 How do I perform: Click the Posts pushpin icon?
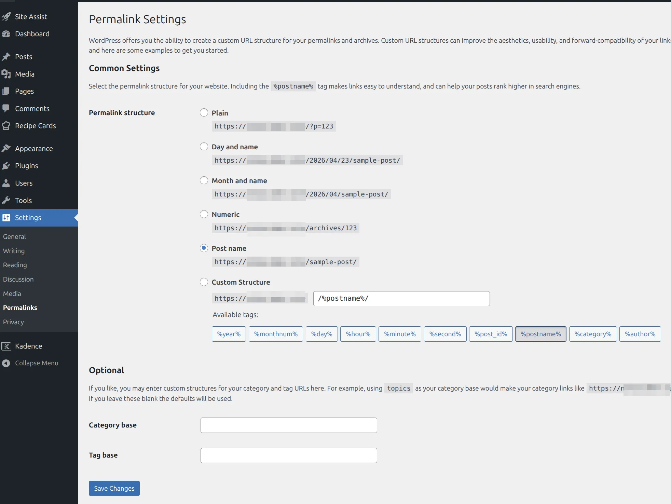pos(6,57)
